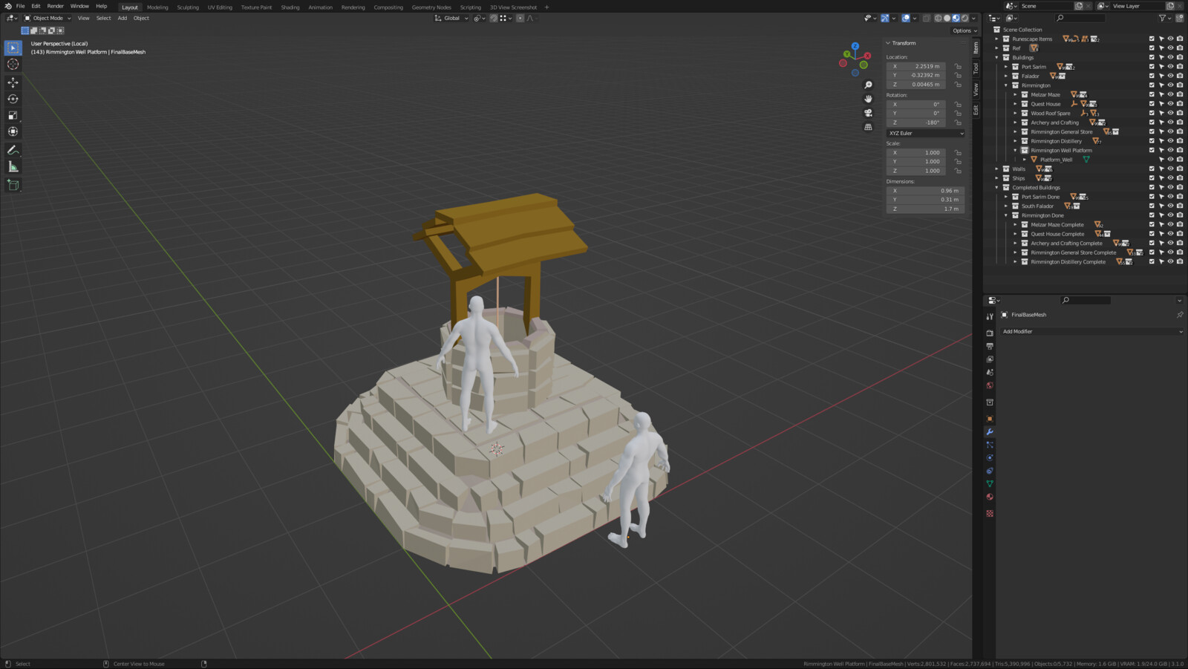Open the Particles properties tab
Image resolution: width=1188 pixels, height=669 pixels.
coord(990,445)
